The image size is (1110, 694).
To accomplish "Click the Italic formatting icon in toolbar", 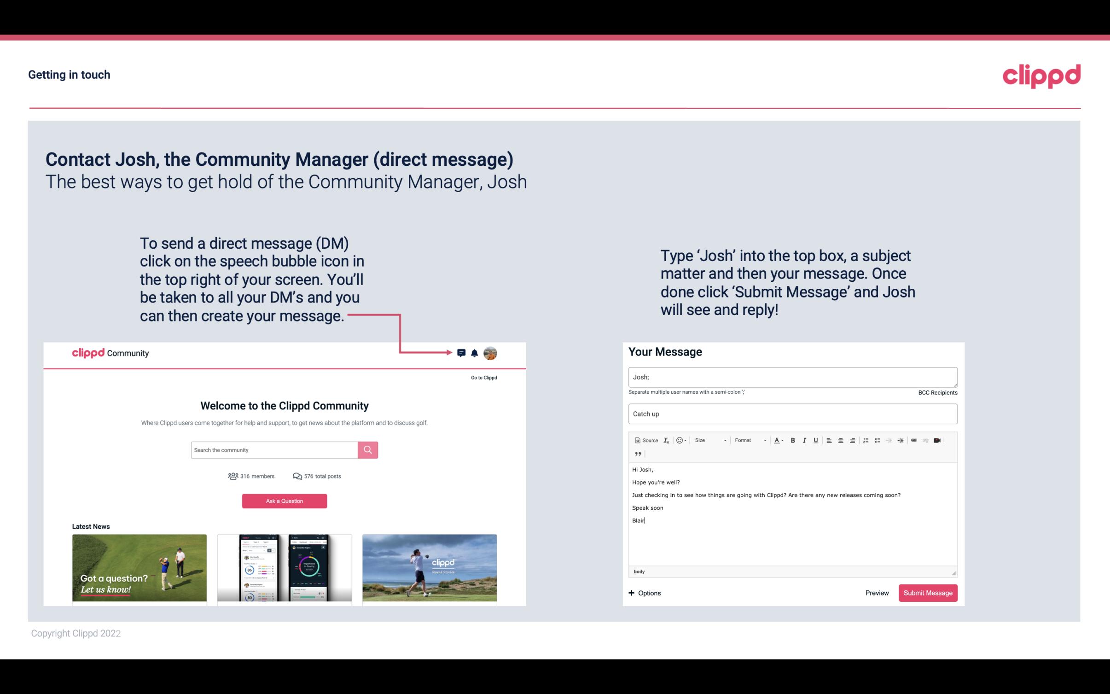I will pos(803,441).
